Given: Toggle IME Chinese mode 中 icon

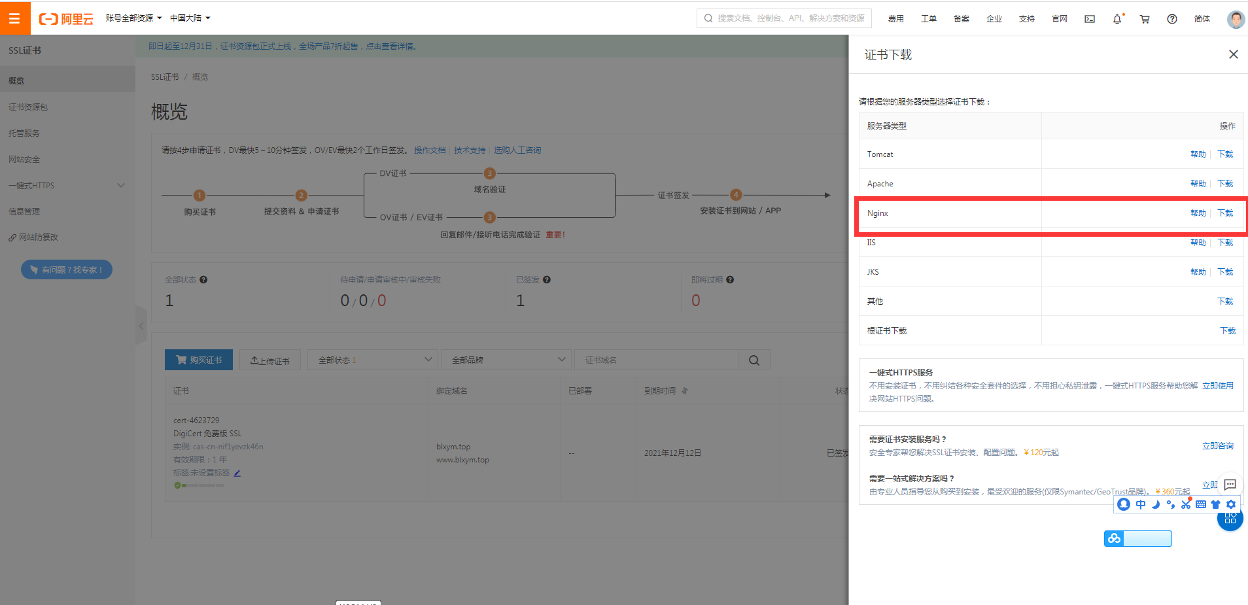Looking at the screenshot, I should pyautogui.click(x=1141, y=504).
